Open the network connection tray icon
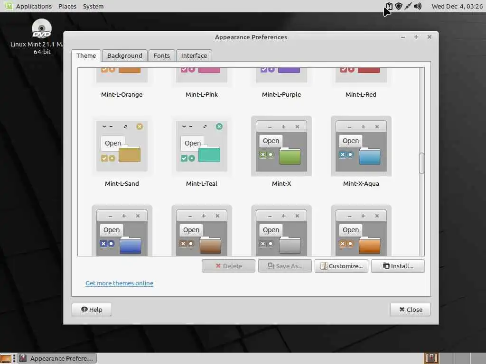The image size is (486, 364). click(x=408, y=6)
